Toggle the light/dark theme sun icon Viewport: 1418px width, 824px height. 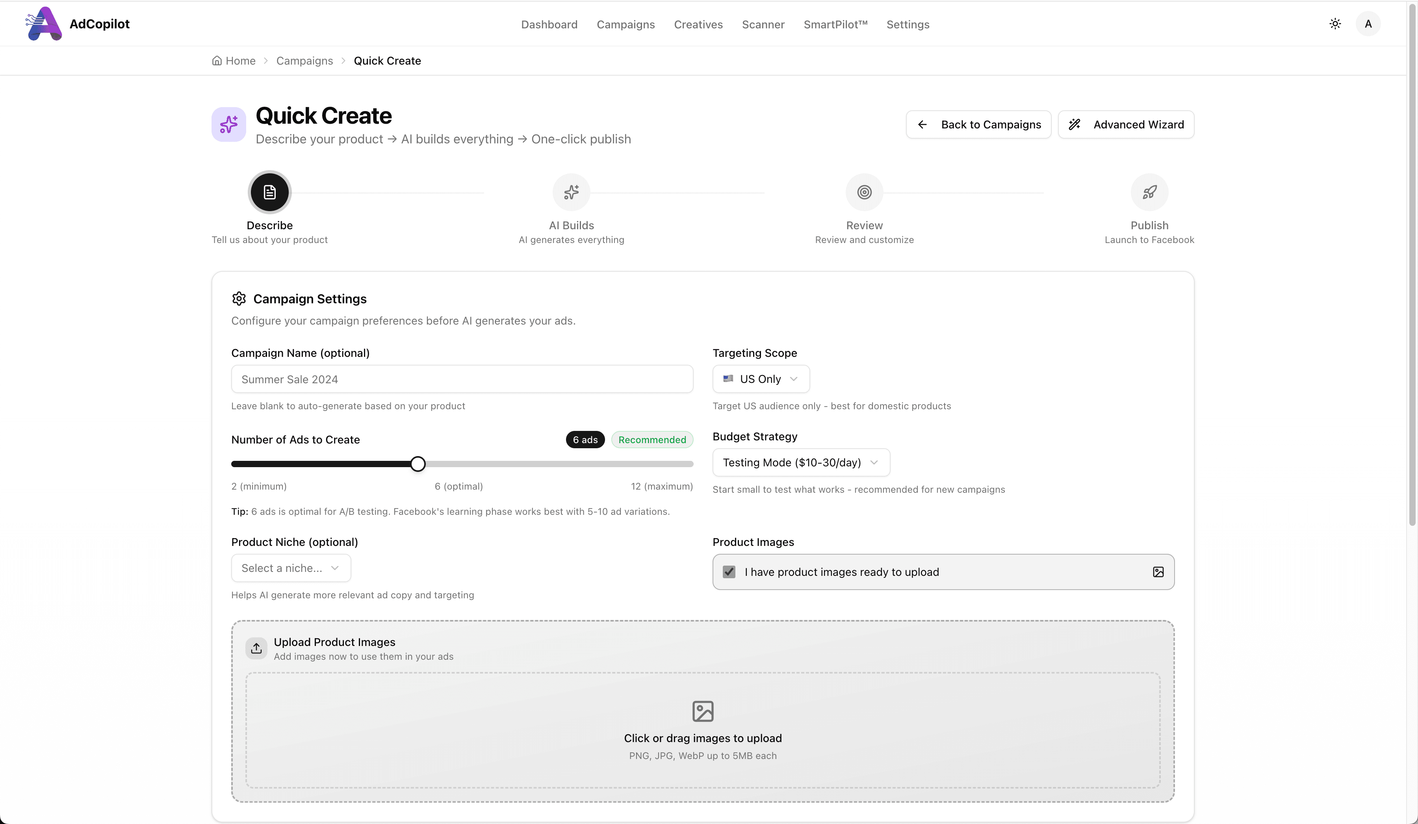(x=1335, y=24)
